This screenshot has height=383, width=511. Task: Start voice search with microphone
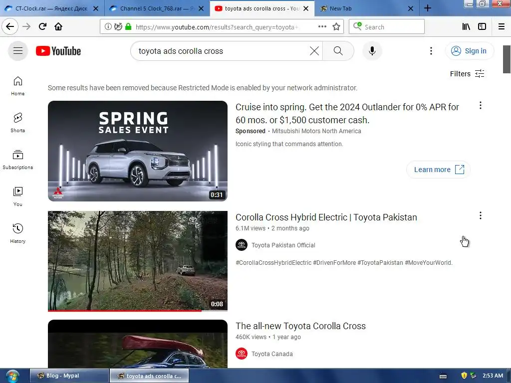(372, 51)
